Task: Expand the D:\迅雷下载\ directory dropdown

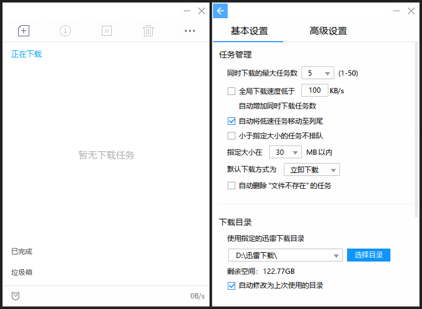Action: [x=285, y=255]
